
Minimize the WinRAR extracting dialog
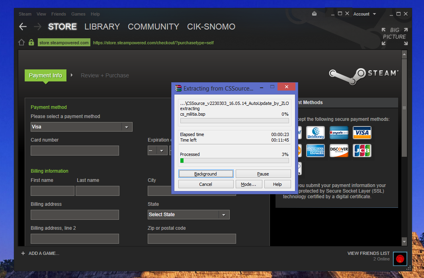click(262, 87)
